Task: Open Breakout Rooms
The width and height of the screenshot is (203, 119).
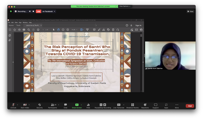Action: [133, 105]
